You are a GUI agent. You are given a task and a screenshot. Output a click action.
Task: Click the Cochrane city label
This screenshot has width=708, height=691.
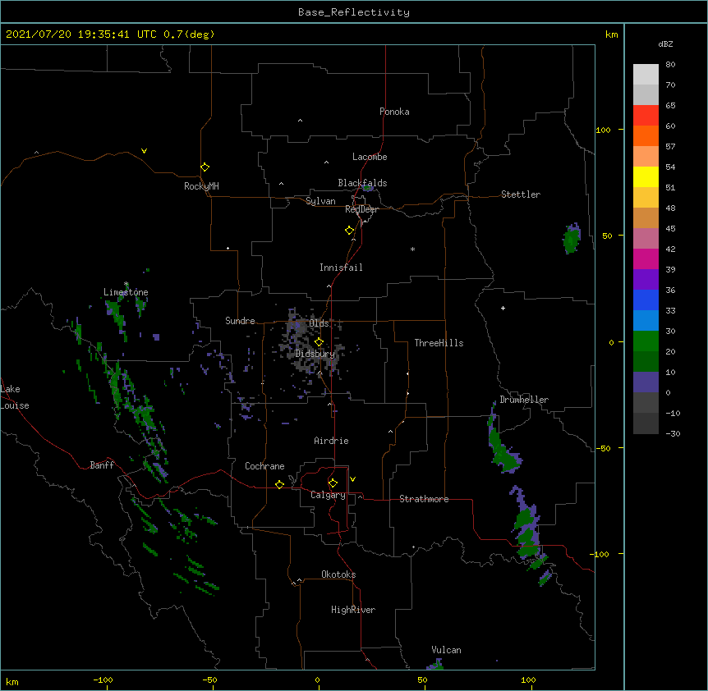pyautogui.click(x=264, y=466)
